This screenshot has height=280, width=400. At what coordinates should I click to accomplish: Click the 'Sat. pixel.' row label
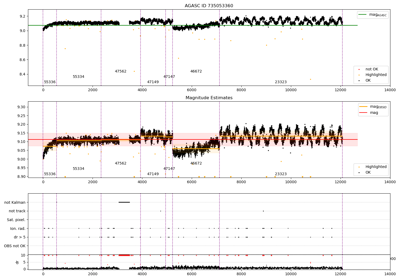click(x=16, y=220)
